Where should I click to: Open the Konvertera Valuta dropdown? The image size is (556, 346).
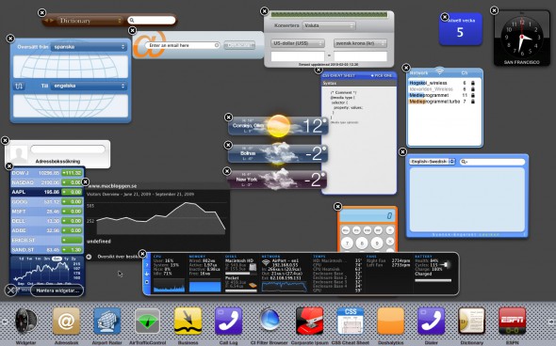point(329,25)
